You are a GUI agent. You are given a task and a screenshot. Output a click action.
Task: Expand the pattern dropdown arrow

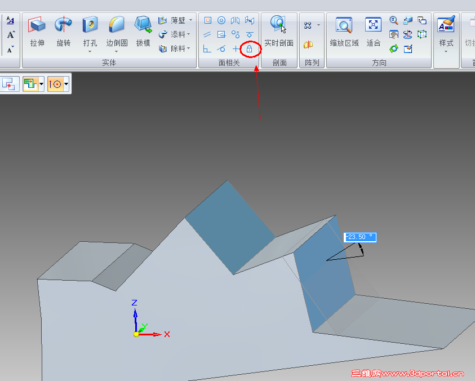(318, 25)
